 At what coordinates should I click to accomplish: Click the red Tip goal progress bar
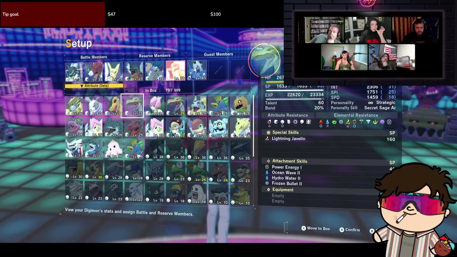pyautogui.click(x=52, y=14)
